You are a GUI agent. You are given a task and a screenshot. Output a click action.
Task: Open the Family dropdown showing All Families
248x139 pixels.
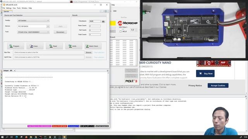33,20
